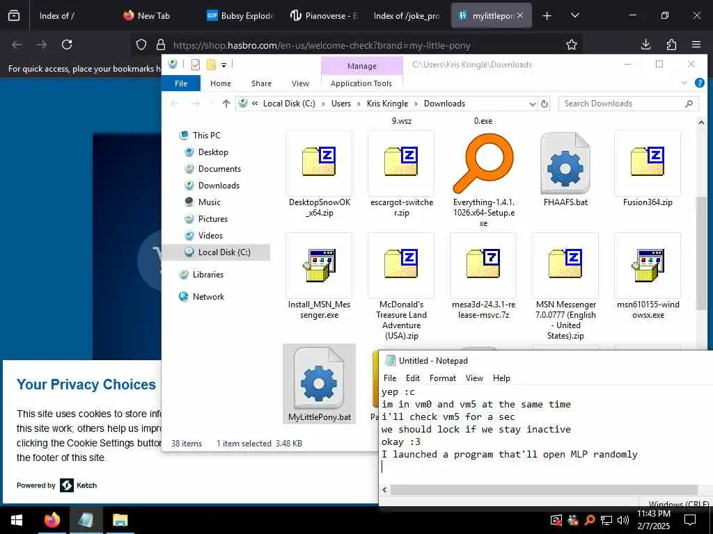713x534 pixels.
Task: Click Explorer vertical scrollbar up arrow
Action: point(700,122)
